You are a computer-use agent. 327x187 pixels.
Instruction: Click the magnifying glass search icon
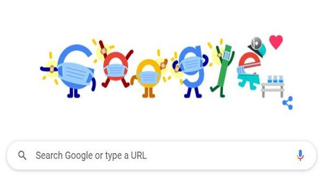coord(22,156)
